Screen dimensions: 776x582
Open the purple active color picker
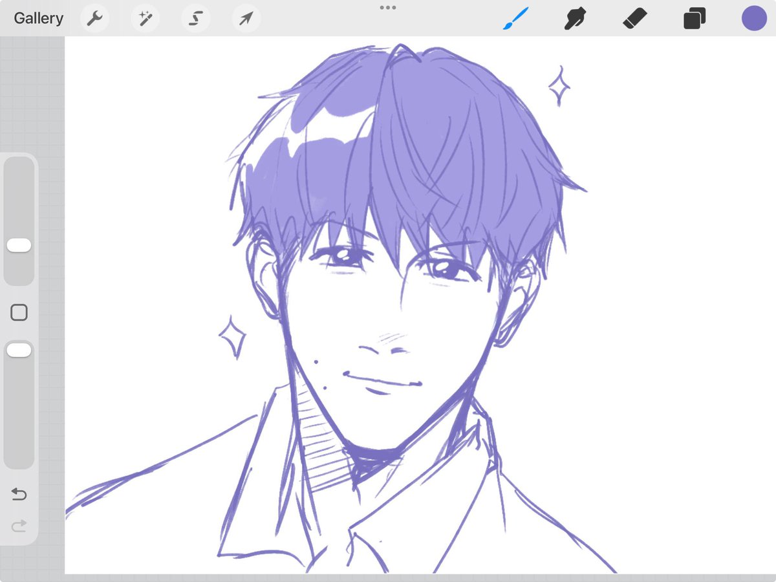coord(754,18)
